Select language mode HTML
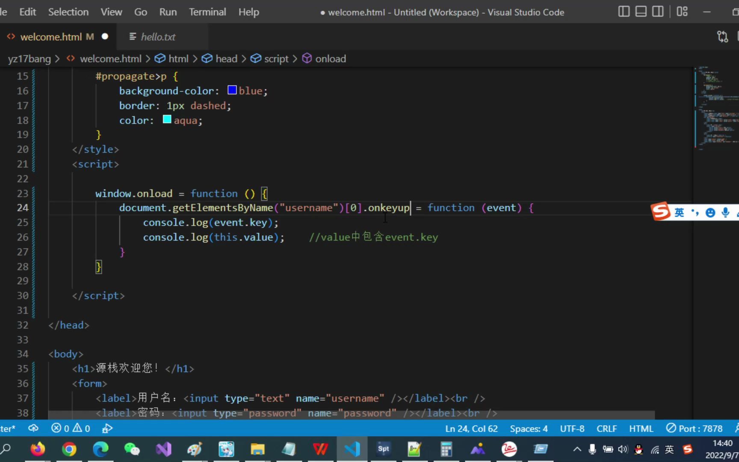This screenshot has height=462, width=739. [x=641, y=428]
